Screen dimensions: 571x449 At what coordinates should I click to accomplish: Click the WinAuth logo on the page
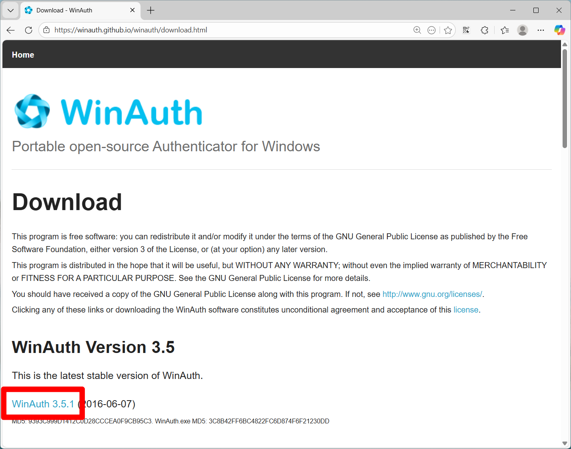pyautogui.click(x=32, y=111)
